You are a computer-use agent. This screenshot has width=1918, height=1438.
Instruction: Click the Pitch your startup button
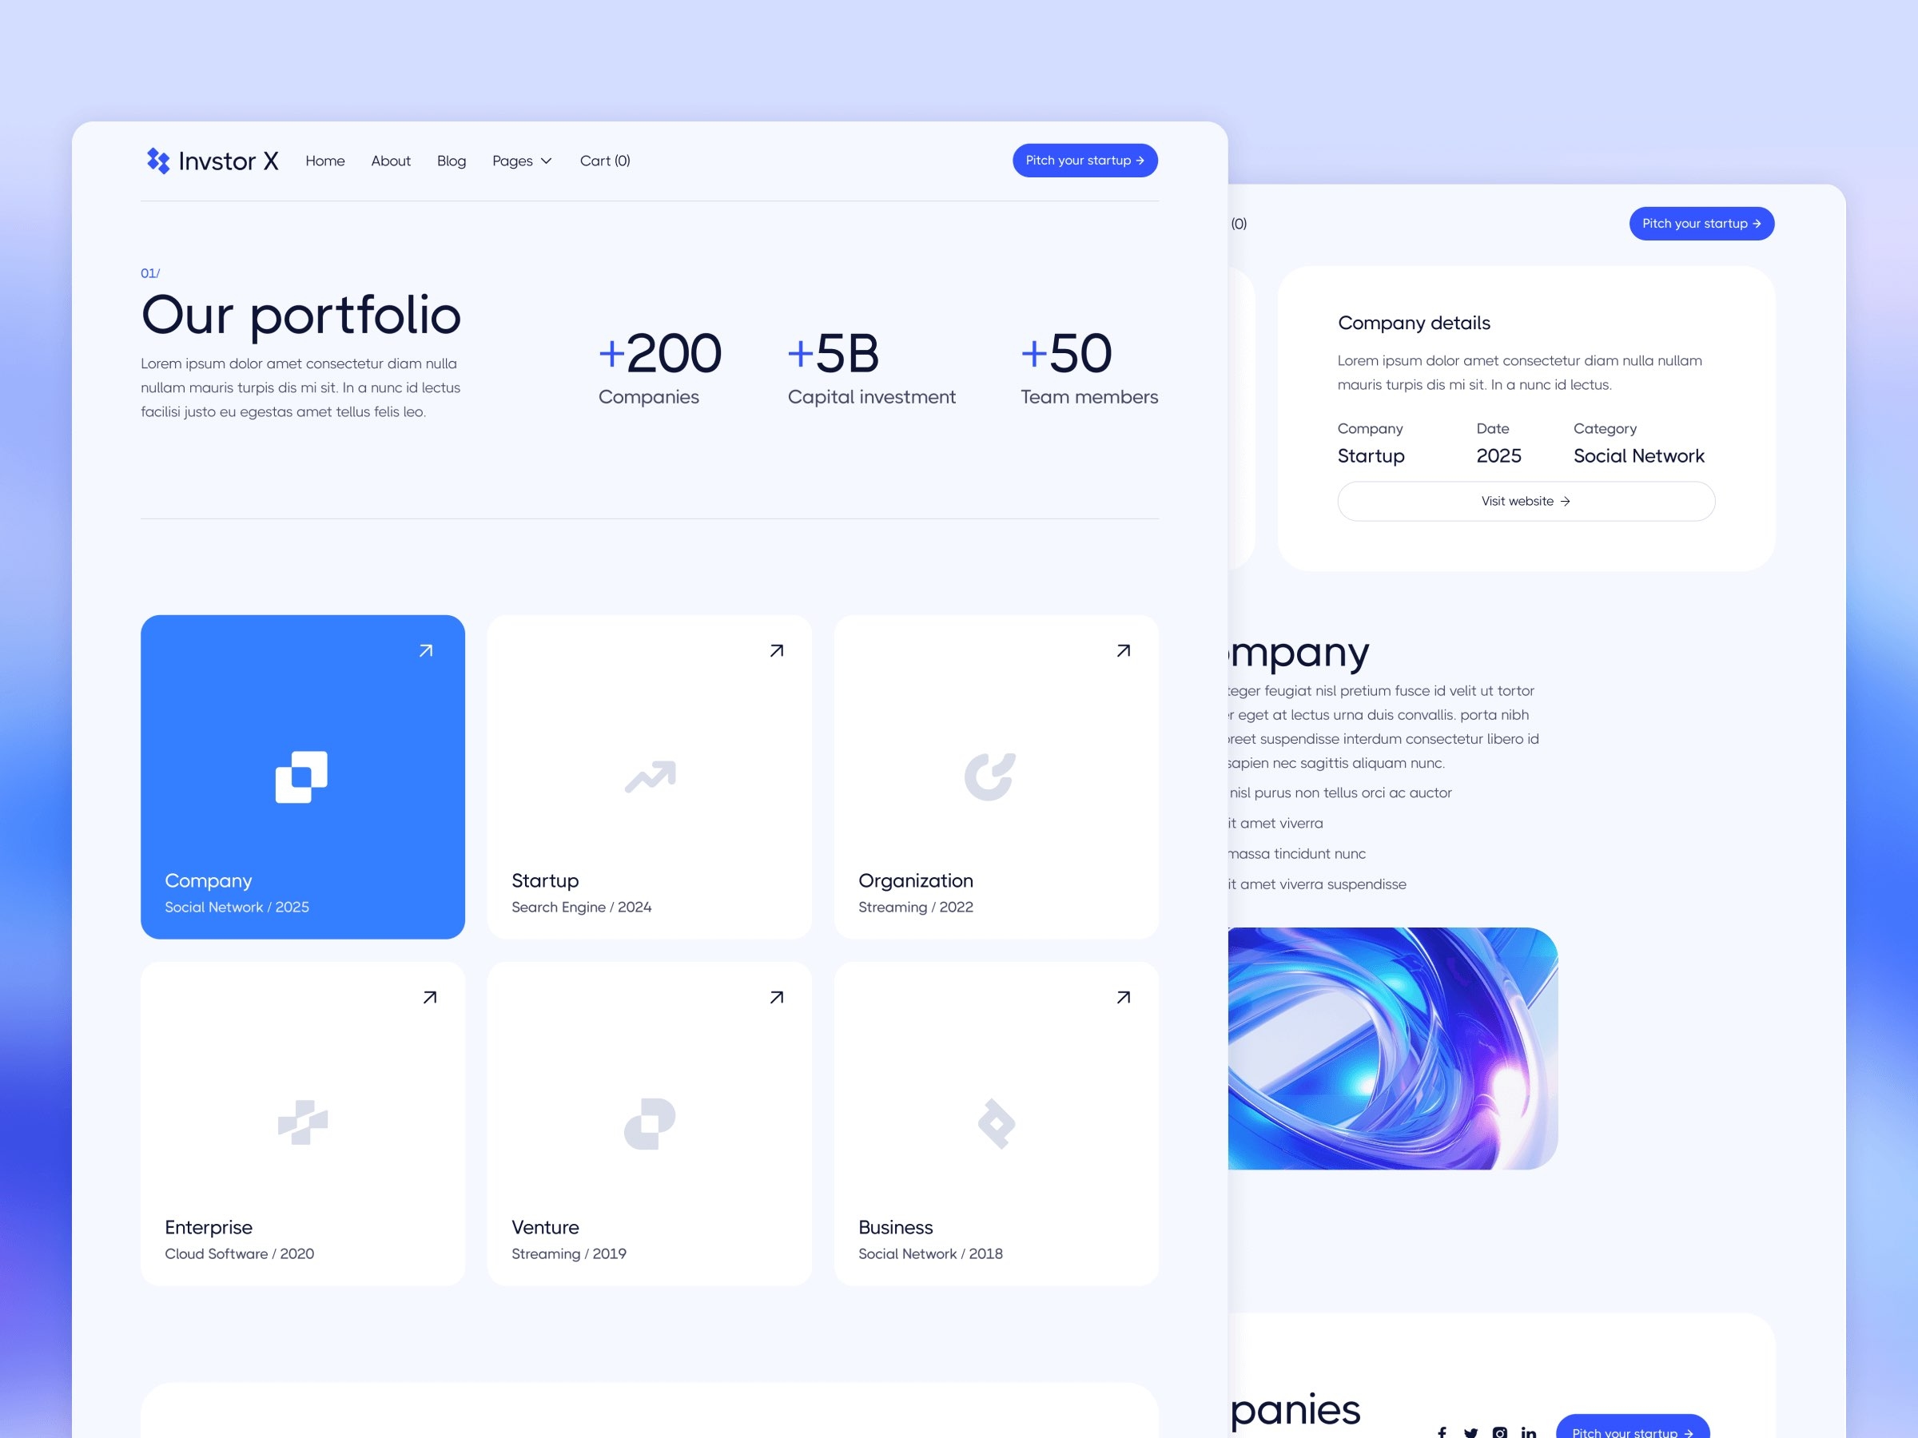pyautogui.click(x=1083, y=160)
